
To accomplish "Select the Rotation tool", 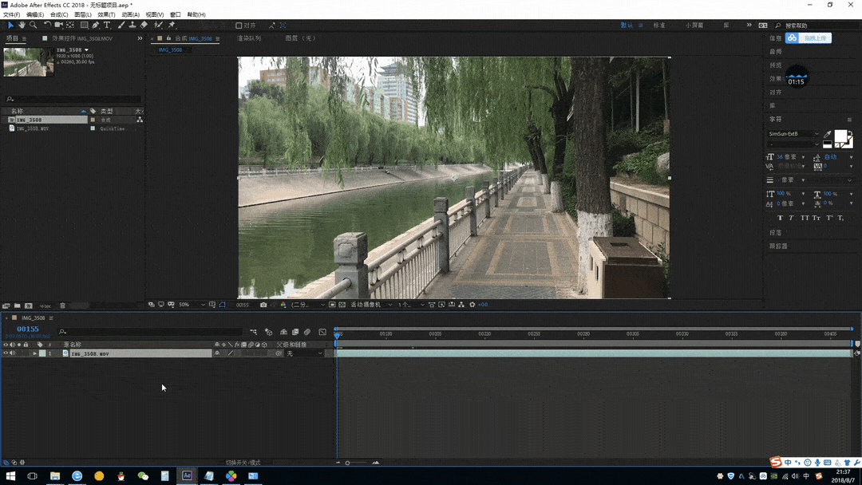I will [x=47, y=26].
